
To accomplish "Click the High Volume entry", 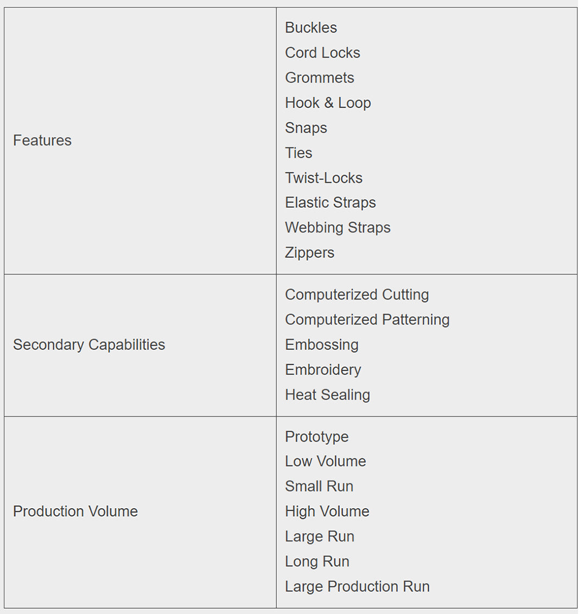I will (x=327, y=511).
